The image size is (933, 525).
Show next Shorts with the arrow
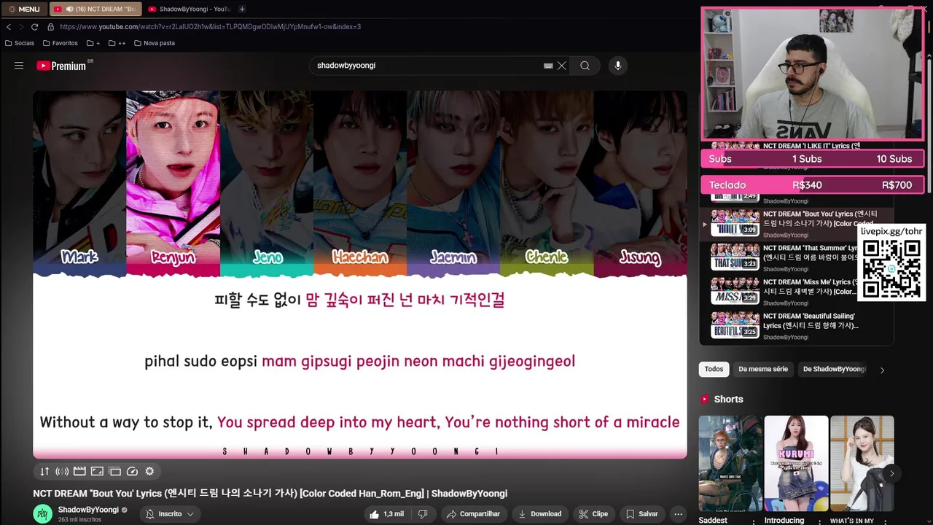point(891,473)
